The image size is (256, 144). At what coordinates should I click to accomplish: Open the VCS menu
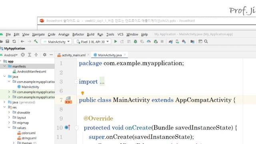tap(120, 34)
